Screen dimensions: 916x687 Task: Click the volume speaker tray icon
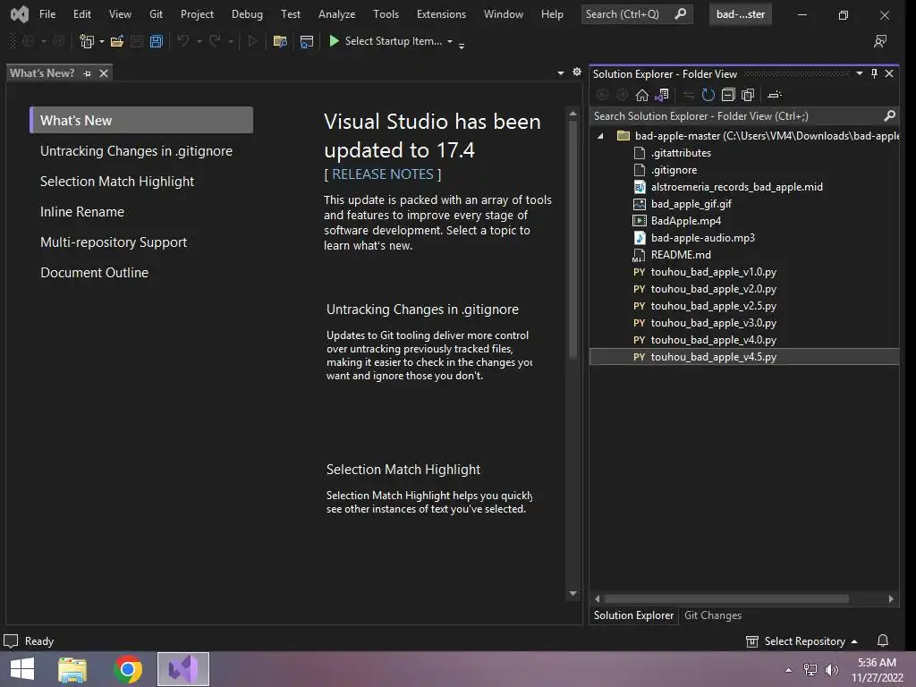coord(831,670)
